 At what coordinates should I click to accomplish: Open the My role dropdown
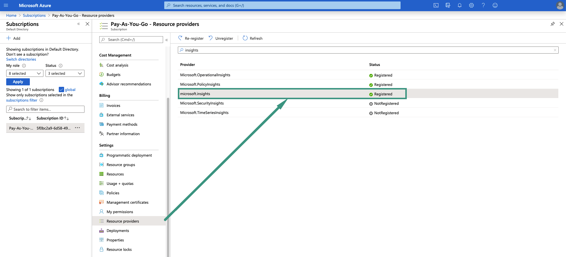coord(25,73)
